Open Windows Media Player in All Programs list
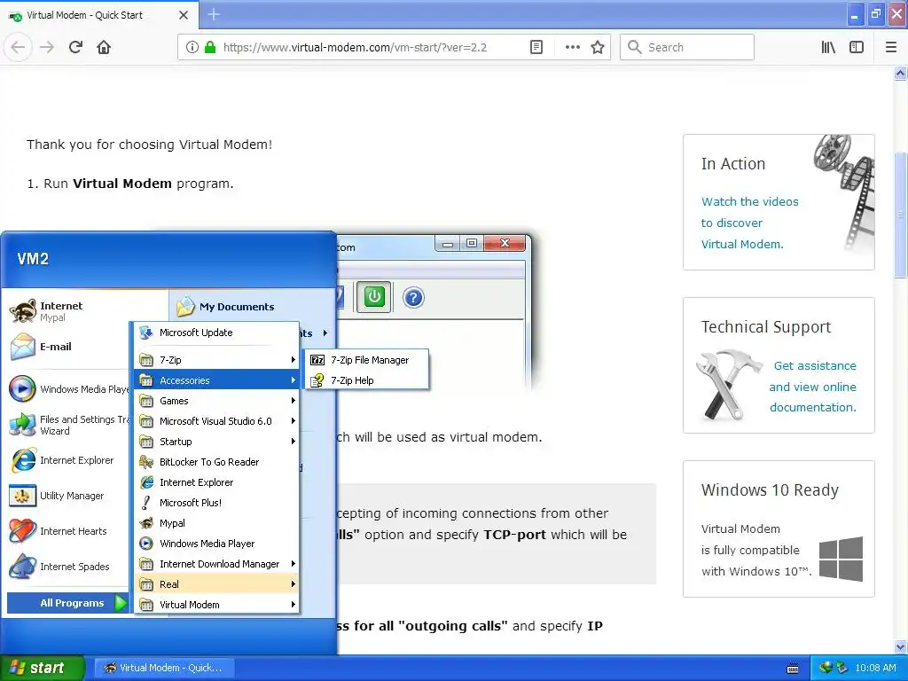 pyautogui.click(x=217, y=544)
